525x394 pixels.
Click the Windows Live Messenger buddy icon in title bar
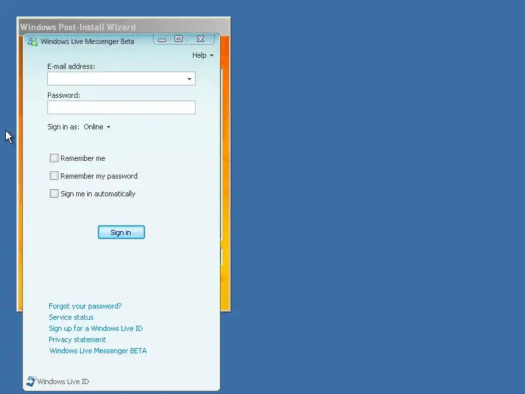click(32, 42)
